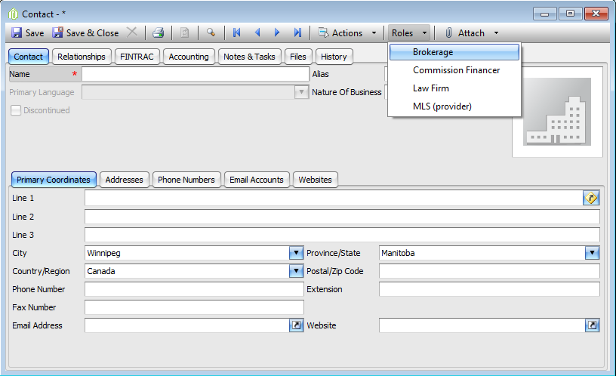Click the Actions toolbar icon
Viewport: 616px width, 376px height.
(x=323, y=32)
